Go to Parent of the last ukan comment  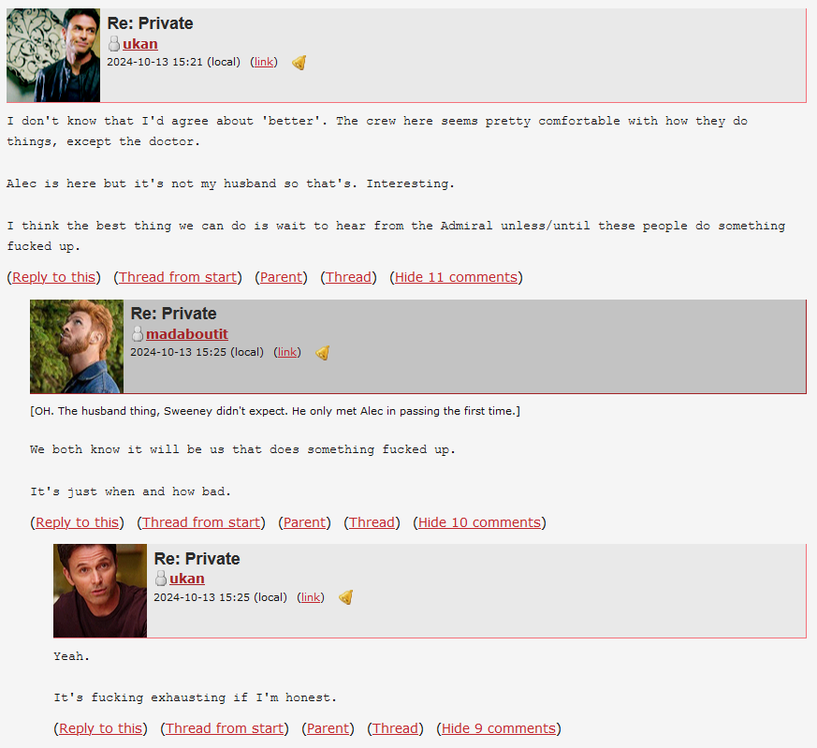tap(328, 728)
